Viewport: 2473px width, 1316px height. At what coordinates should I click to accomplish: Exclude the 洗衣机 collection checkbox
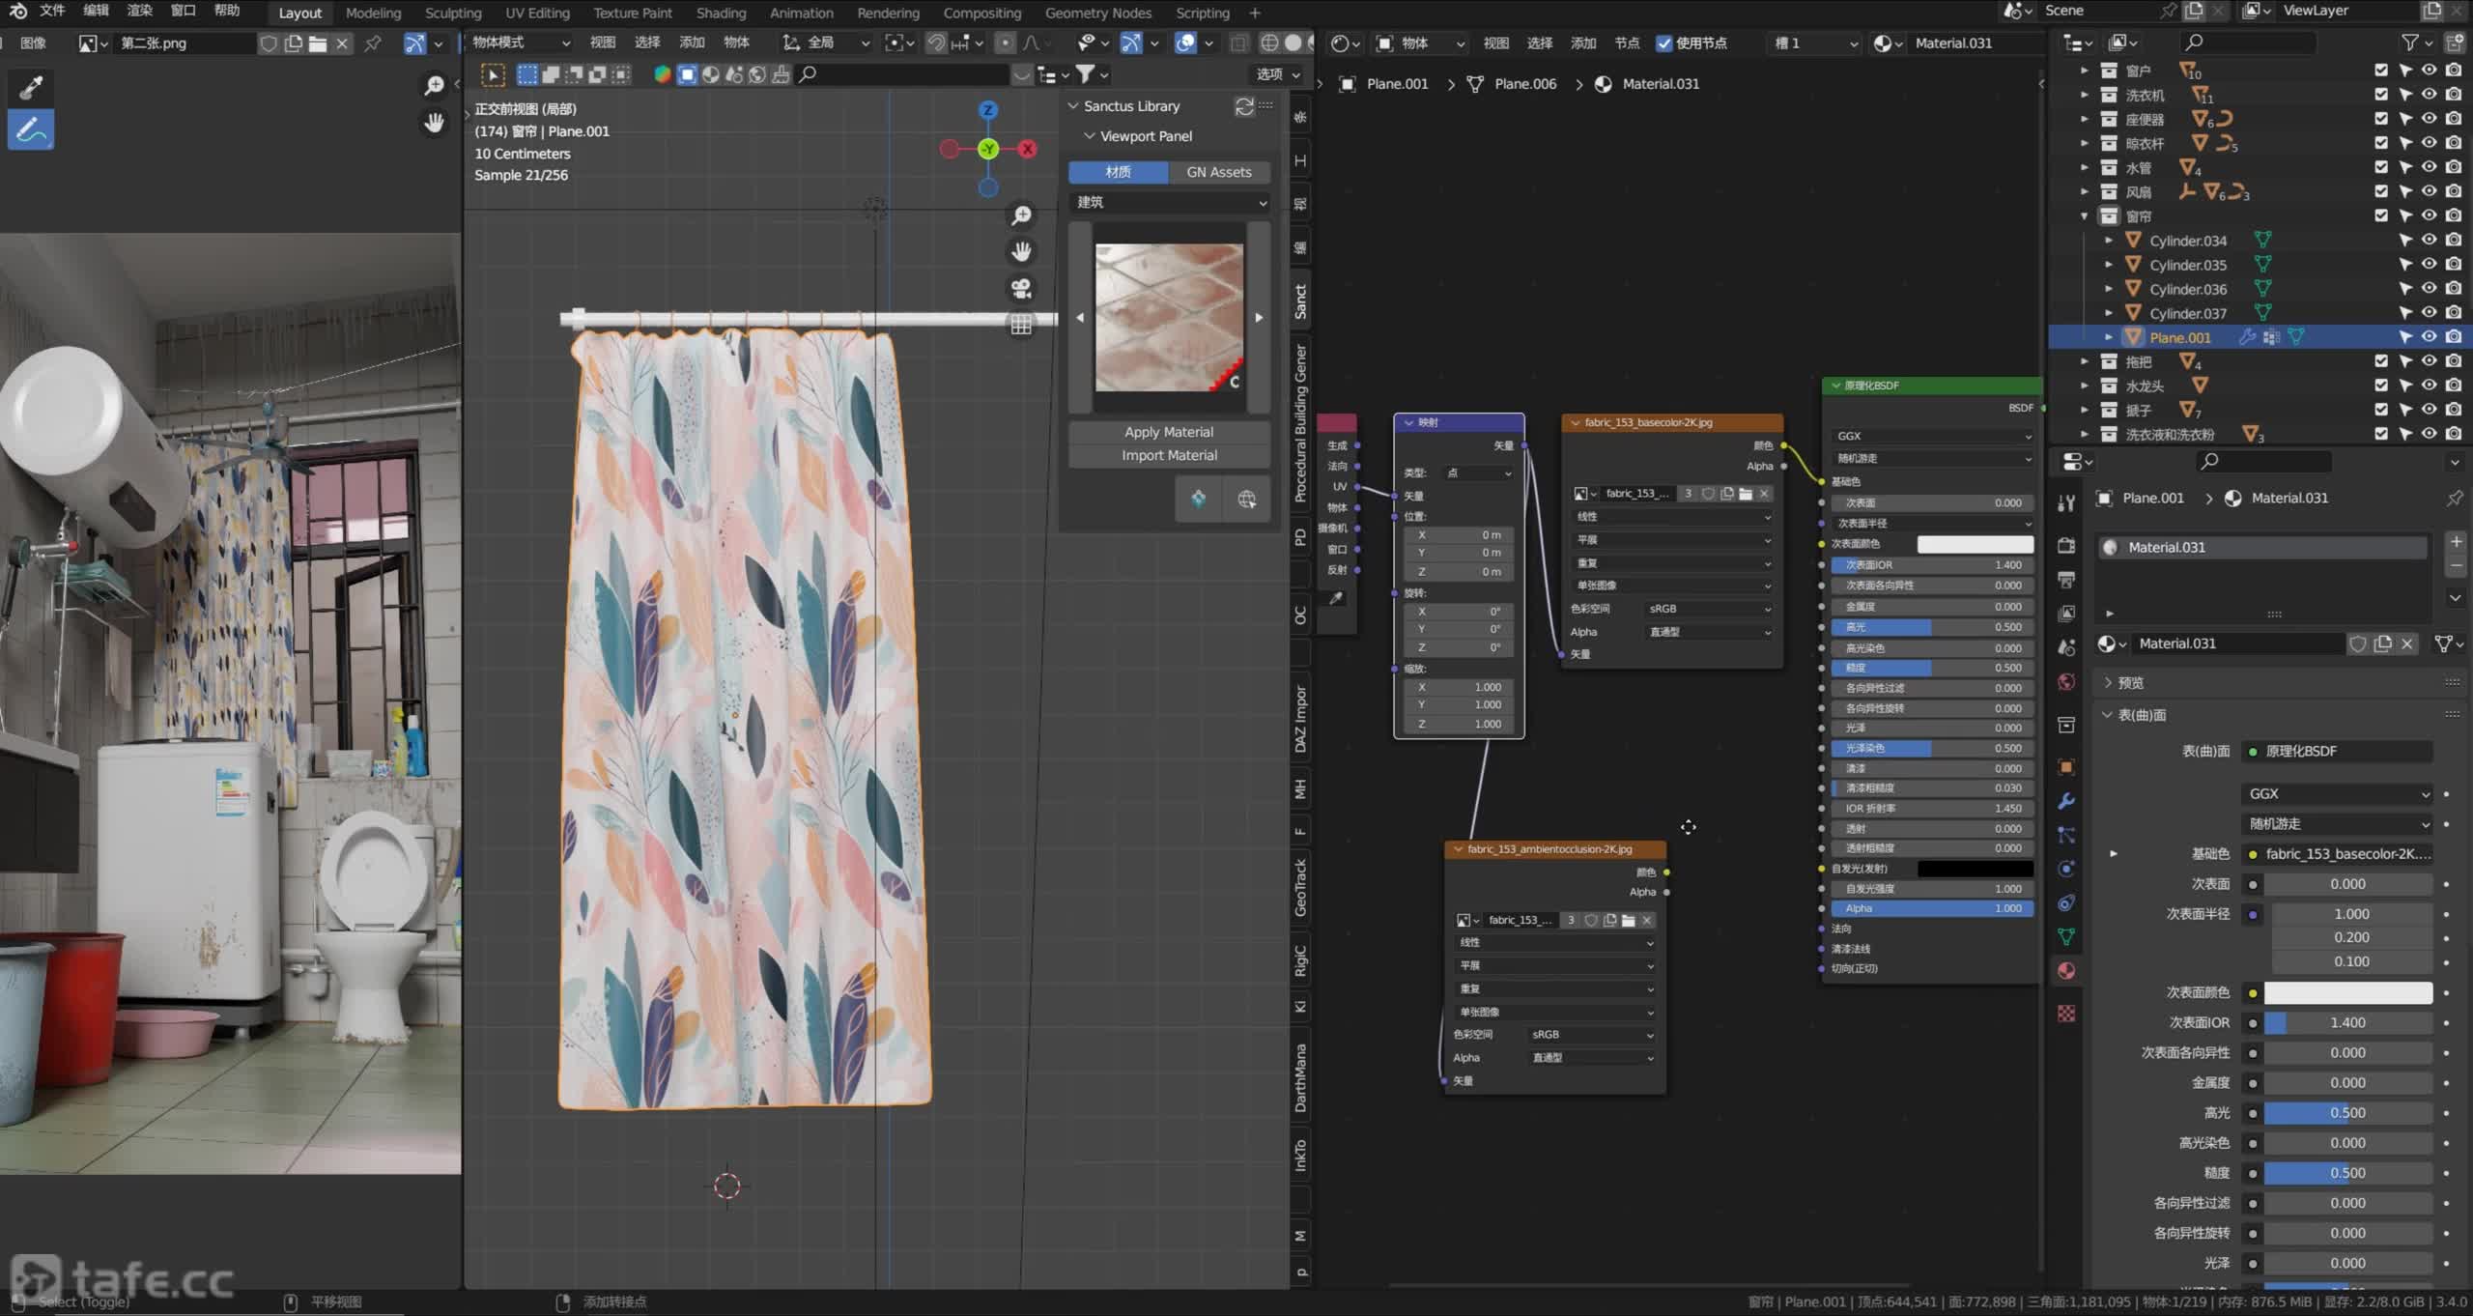coord(2381,94)
